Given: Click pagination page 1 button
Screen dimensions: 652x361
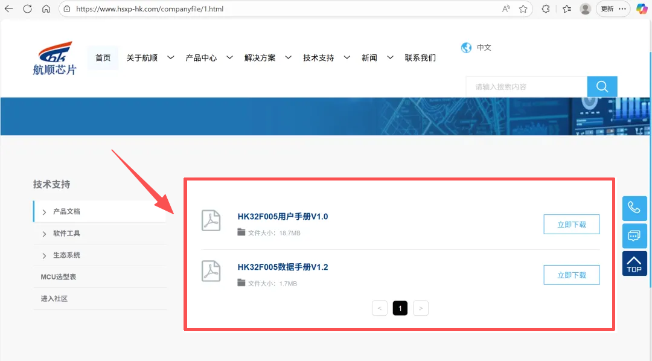Looking at the screenshot, I should tap(400, 308).
